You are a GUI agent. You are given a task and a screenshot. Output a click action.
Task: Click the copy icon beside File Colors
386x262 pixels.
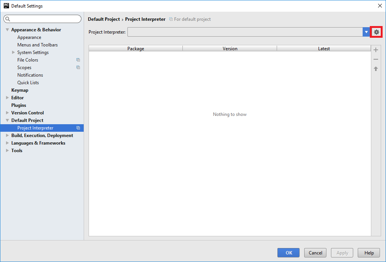coord(78,60)
